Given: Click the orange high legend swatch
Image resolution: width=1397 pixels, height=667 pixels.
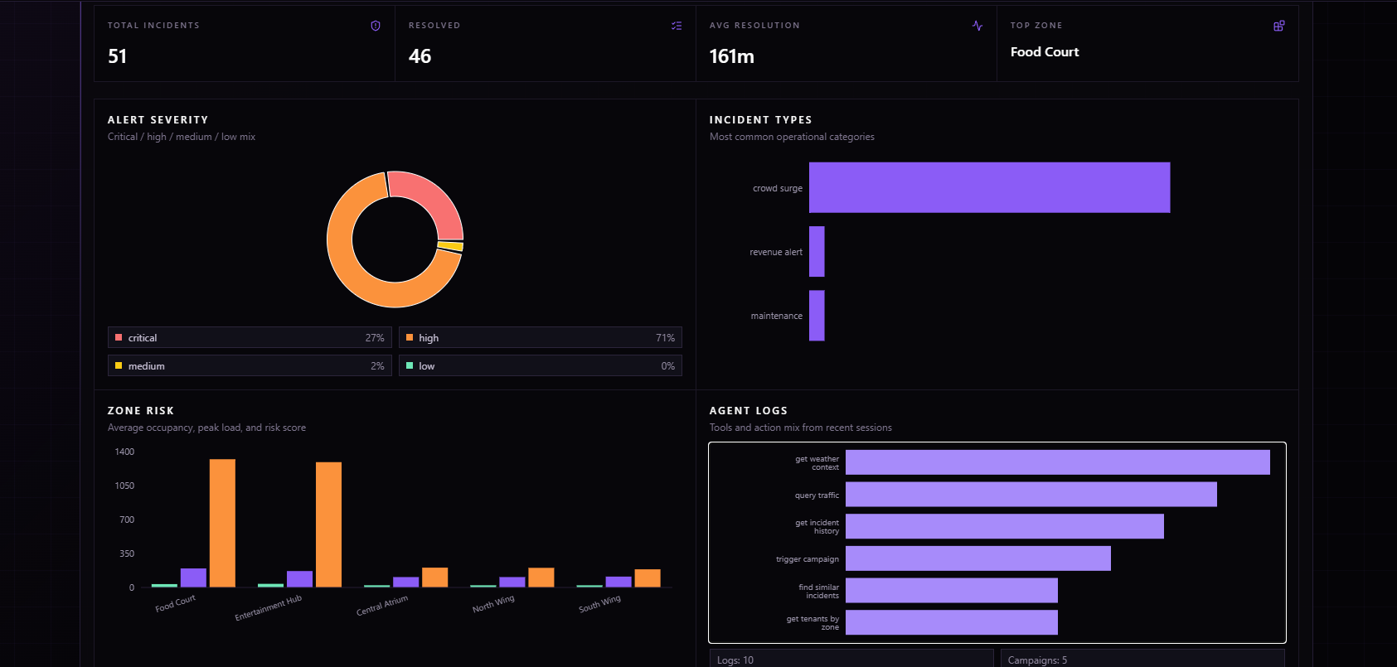Looking at the screenshot, I should click(410, 337).
